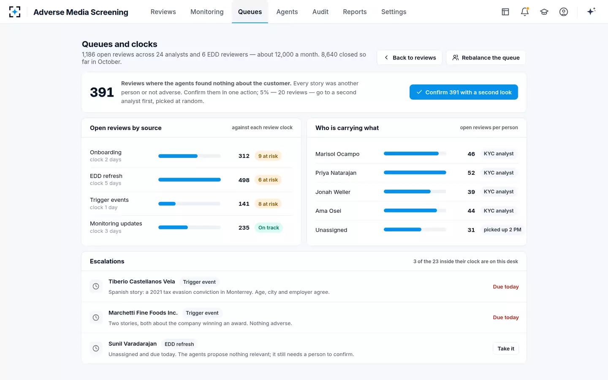608x380 pixels.
Task: Select Marisol Ocampo in carrying list
Action: pyautogui.click(x=337, y=154)
